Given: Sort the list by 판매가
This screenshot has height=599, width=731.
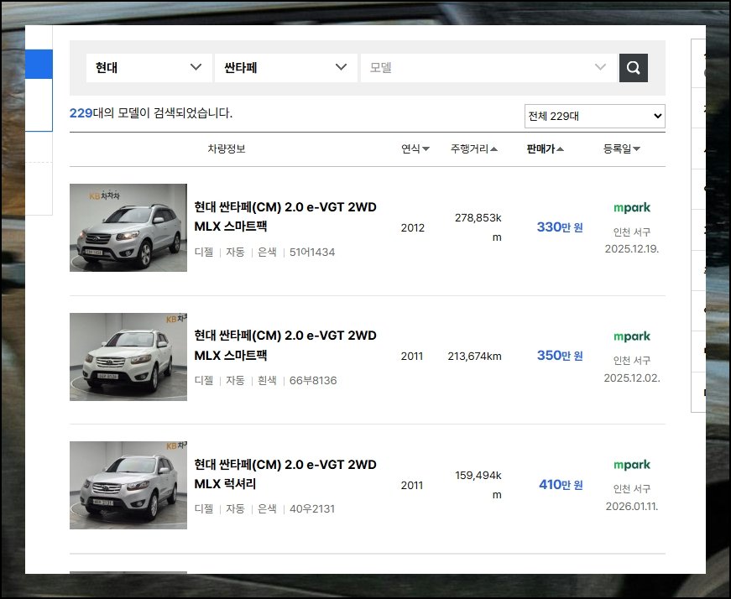Looking at the screenshot, I should (x=545, y=148).
